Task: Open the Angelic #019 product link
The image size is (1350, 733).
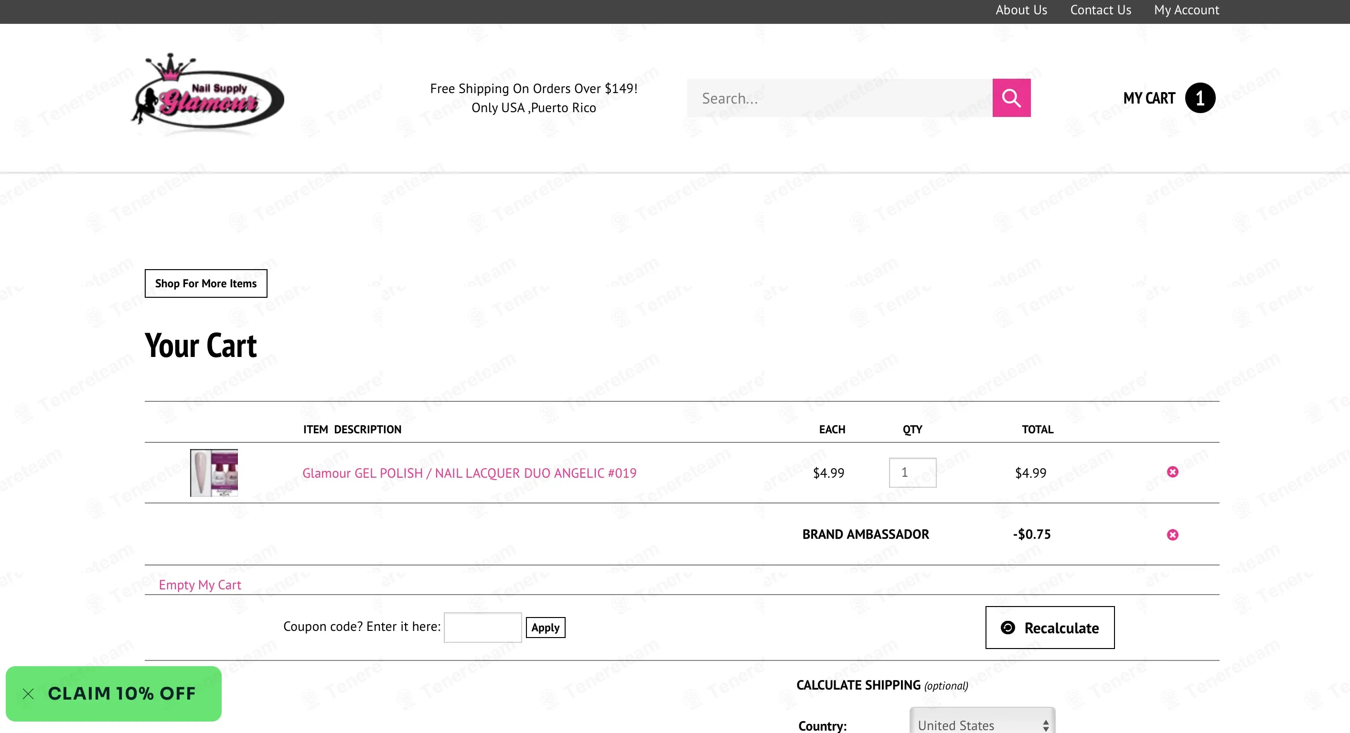Action: pos(469,473)
